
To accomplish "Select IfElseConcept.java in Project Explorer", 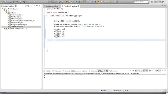I will click(x=17, y=19).
